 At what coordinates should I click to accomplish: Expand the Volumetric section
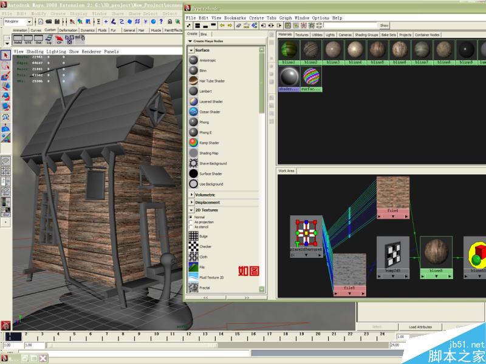tap(191, 195)
